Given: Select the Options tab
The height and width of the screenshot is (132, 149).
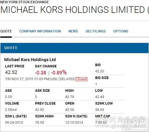Looking at the screenshot, I should click(121, 31).
